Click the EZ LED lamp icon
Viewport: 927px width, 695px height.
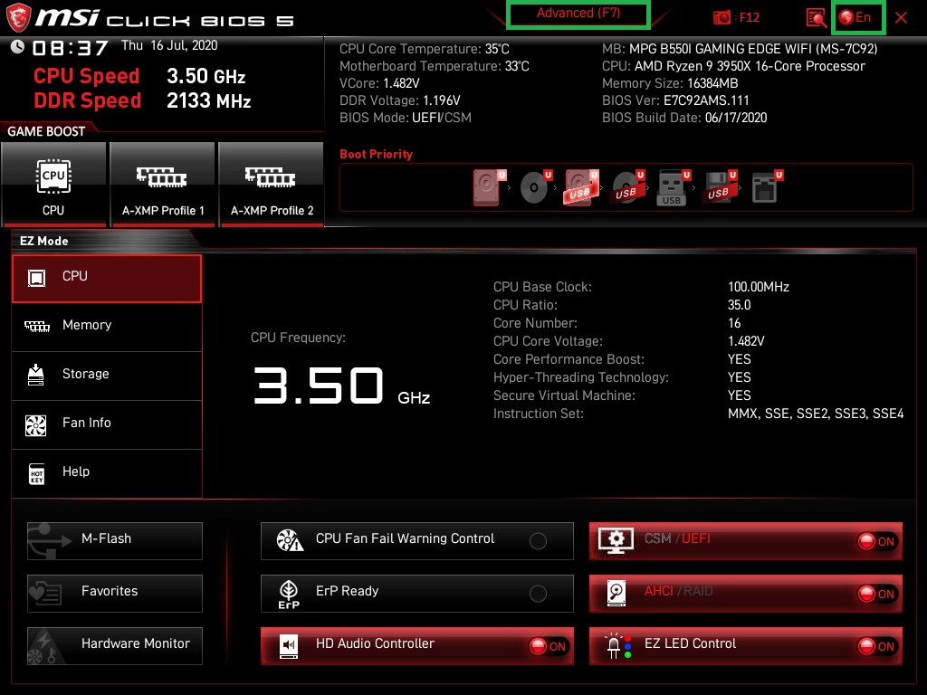(x=617, y=646)
